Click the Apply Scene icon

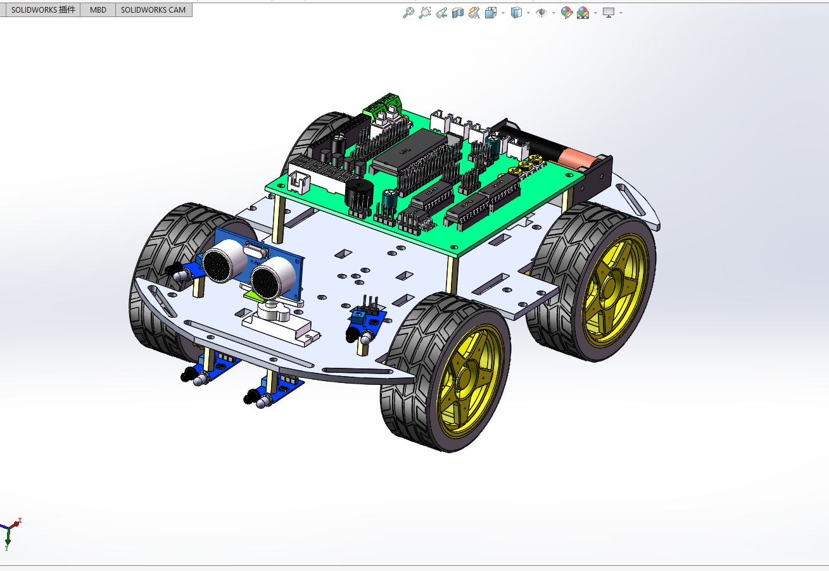583,13
